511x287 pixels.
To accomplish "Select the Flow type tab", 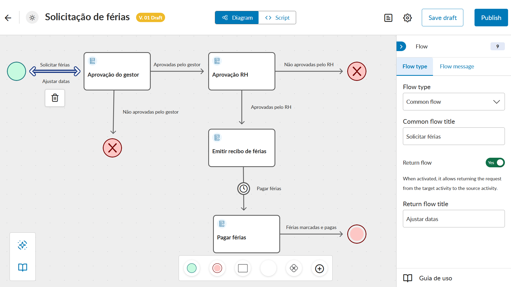I will [x=415, y=66].
